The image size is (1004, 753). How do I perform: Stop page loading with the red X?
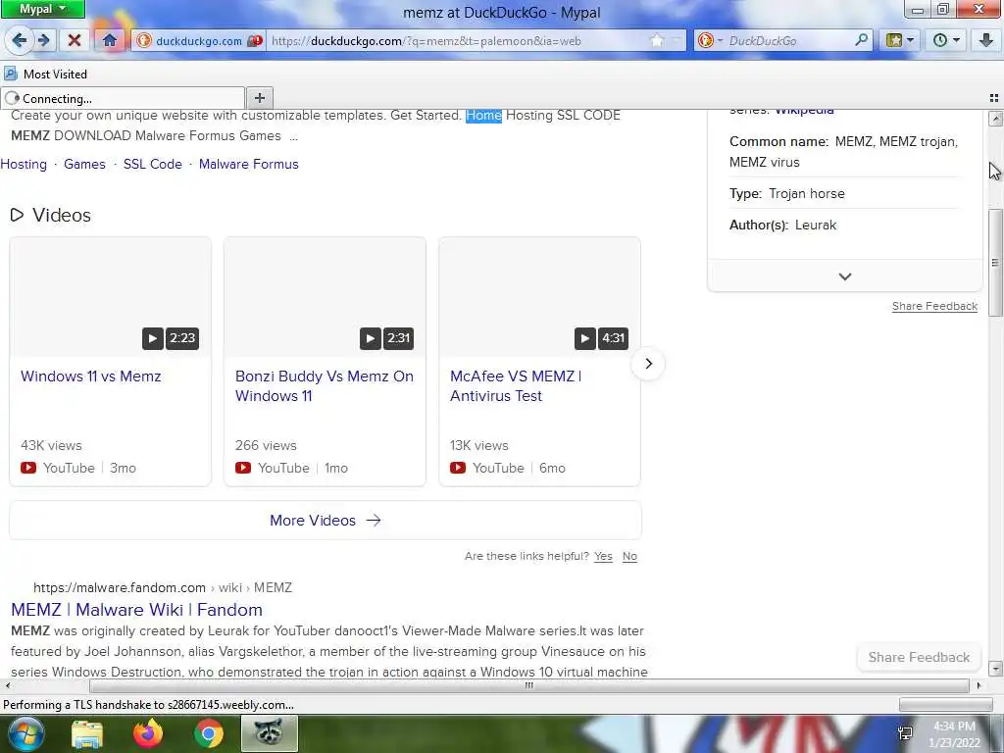[x=75, y=40]
